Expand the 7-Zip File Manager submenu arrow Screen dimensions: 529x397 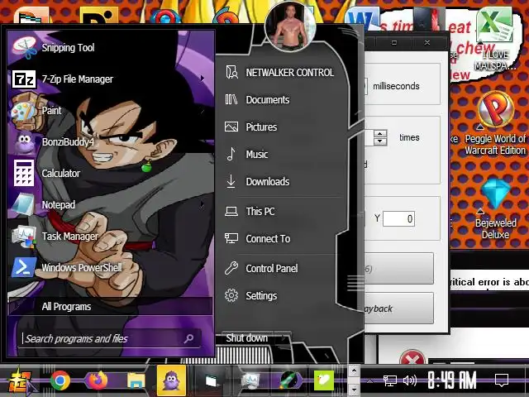[x=202, y=79]
